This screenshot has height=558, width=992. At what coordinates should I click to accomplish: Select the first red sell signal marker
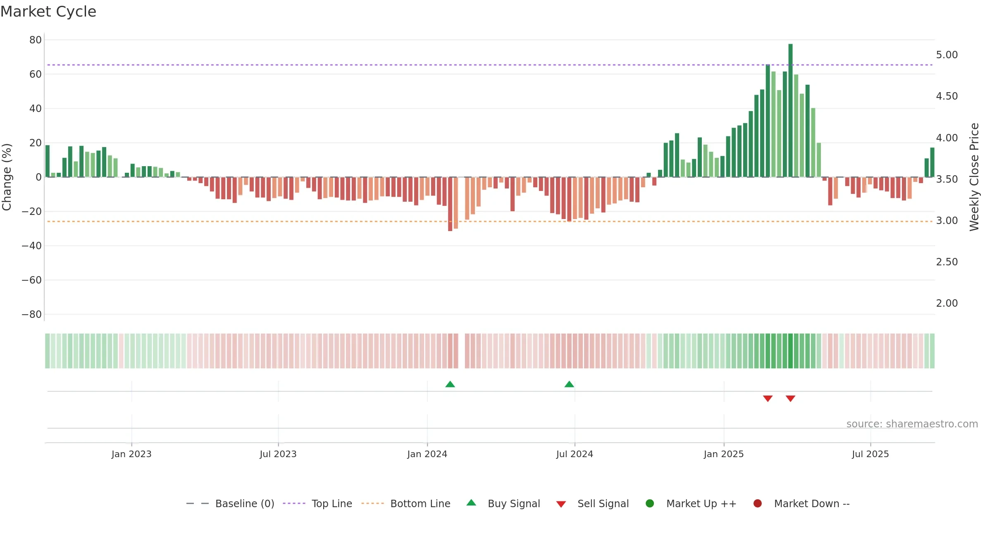click(x=768, y=398)
